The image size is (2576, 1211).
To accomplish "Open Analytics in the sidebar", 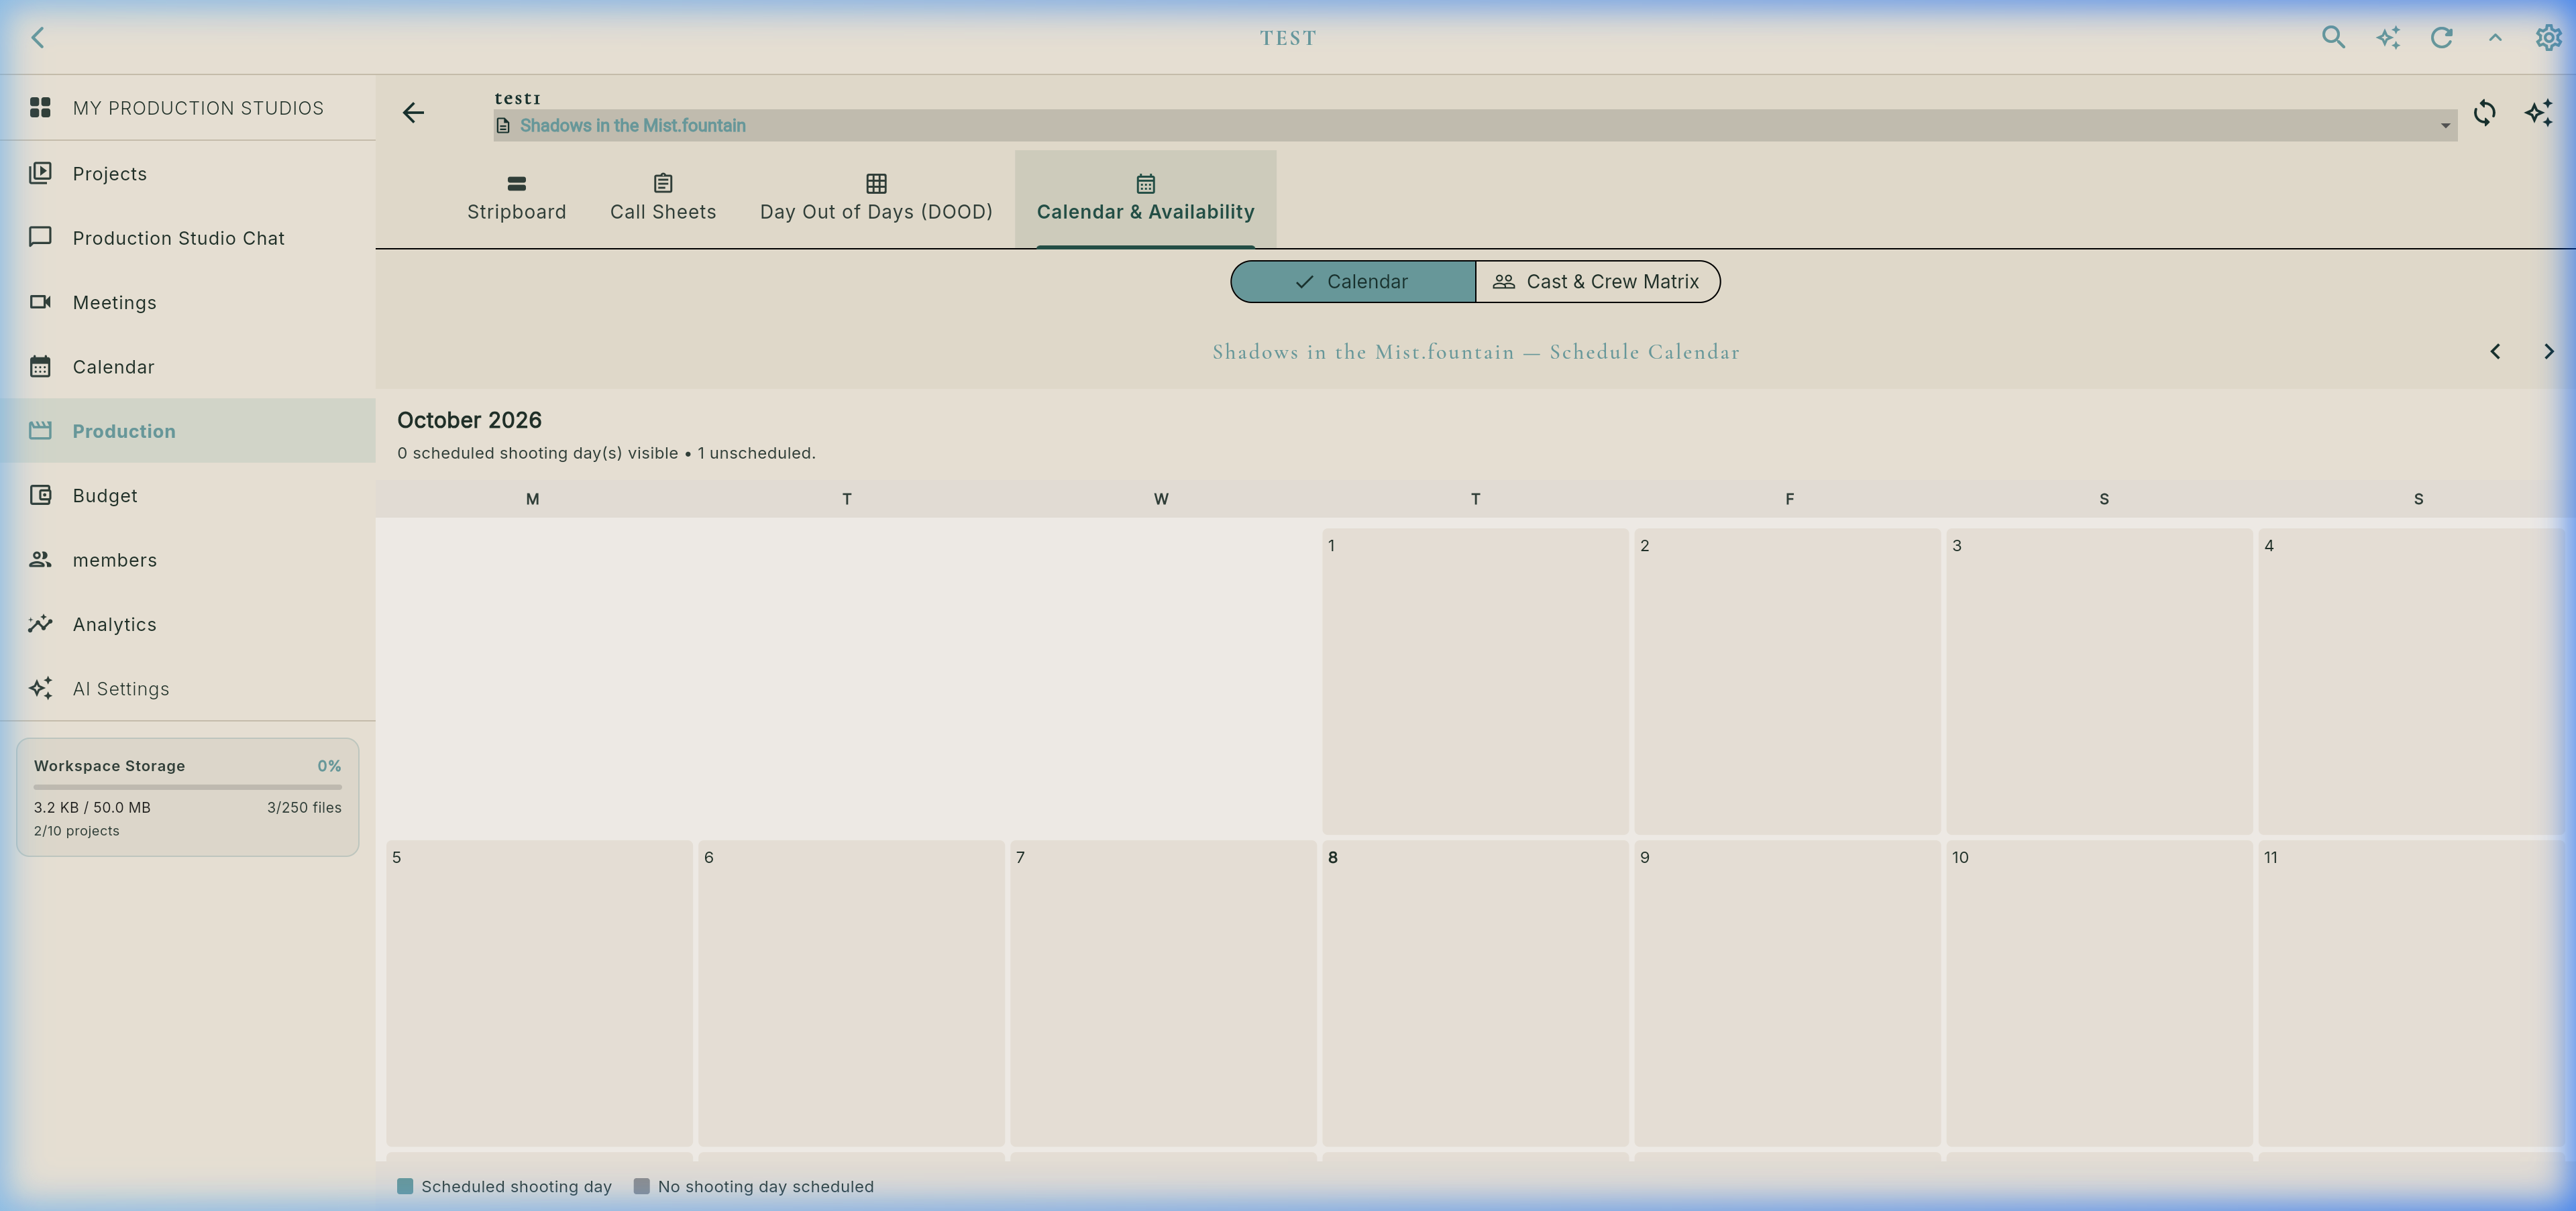I will point(188,624).
